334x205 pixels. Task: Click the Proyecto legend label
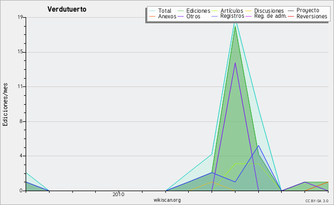coord(308,11)
